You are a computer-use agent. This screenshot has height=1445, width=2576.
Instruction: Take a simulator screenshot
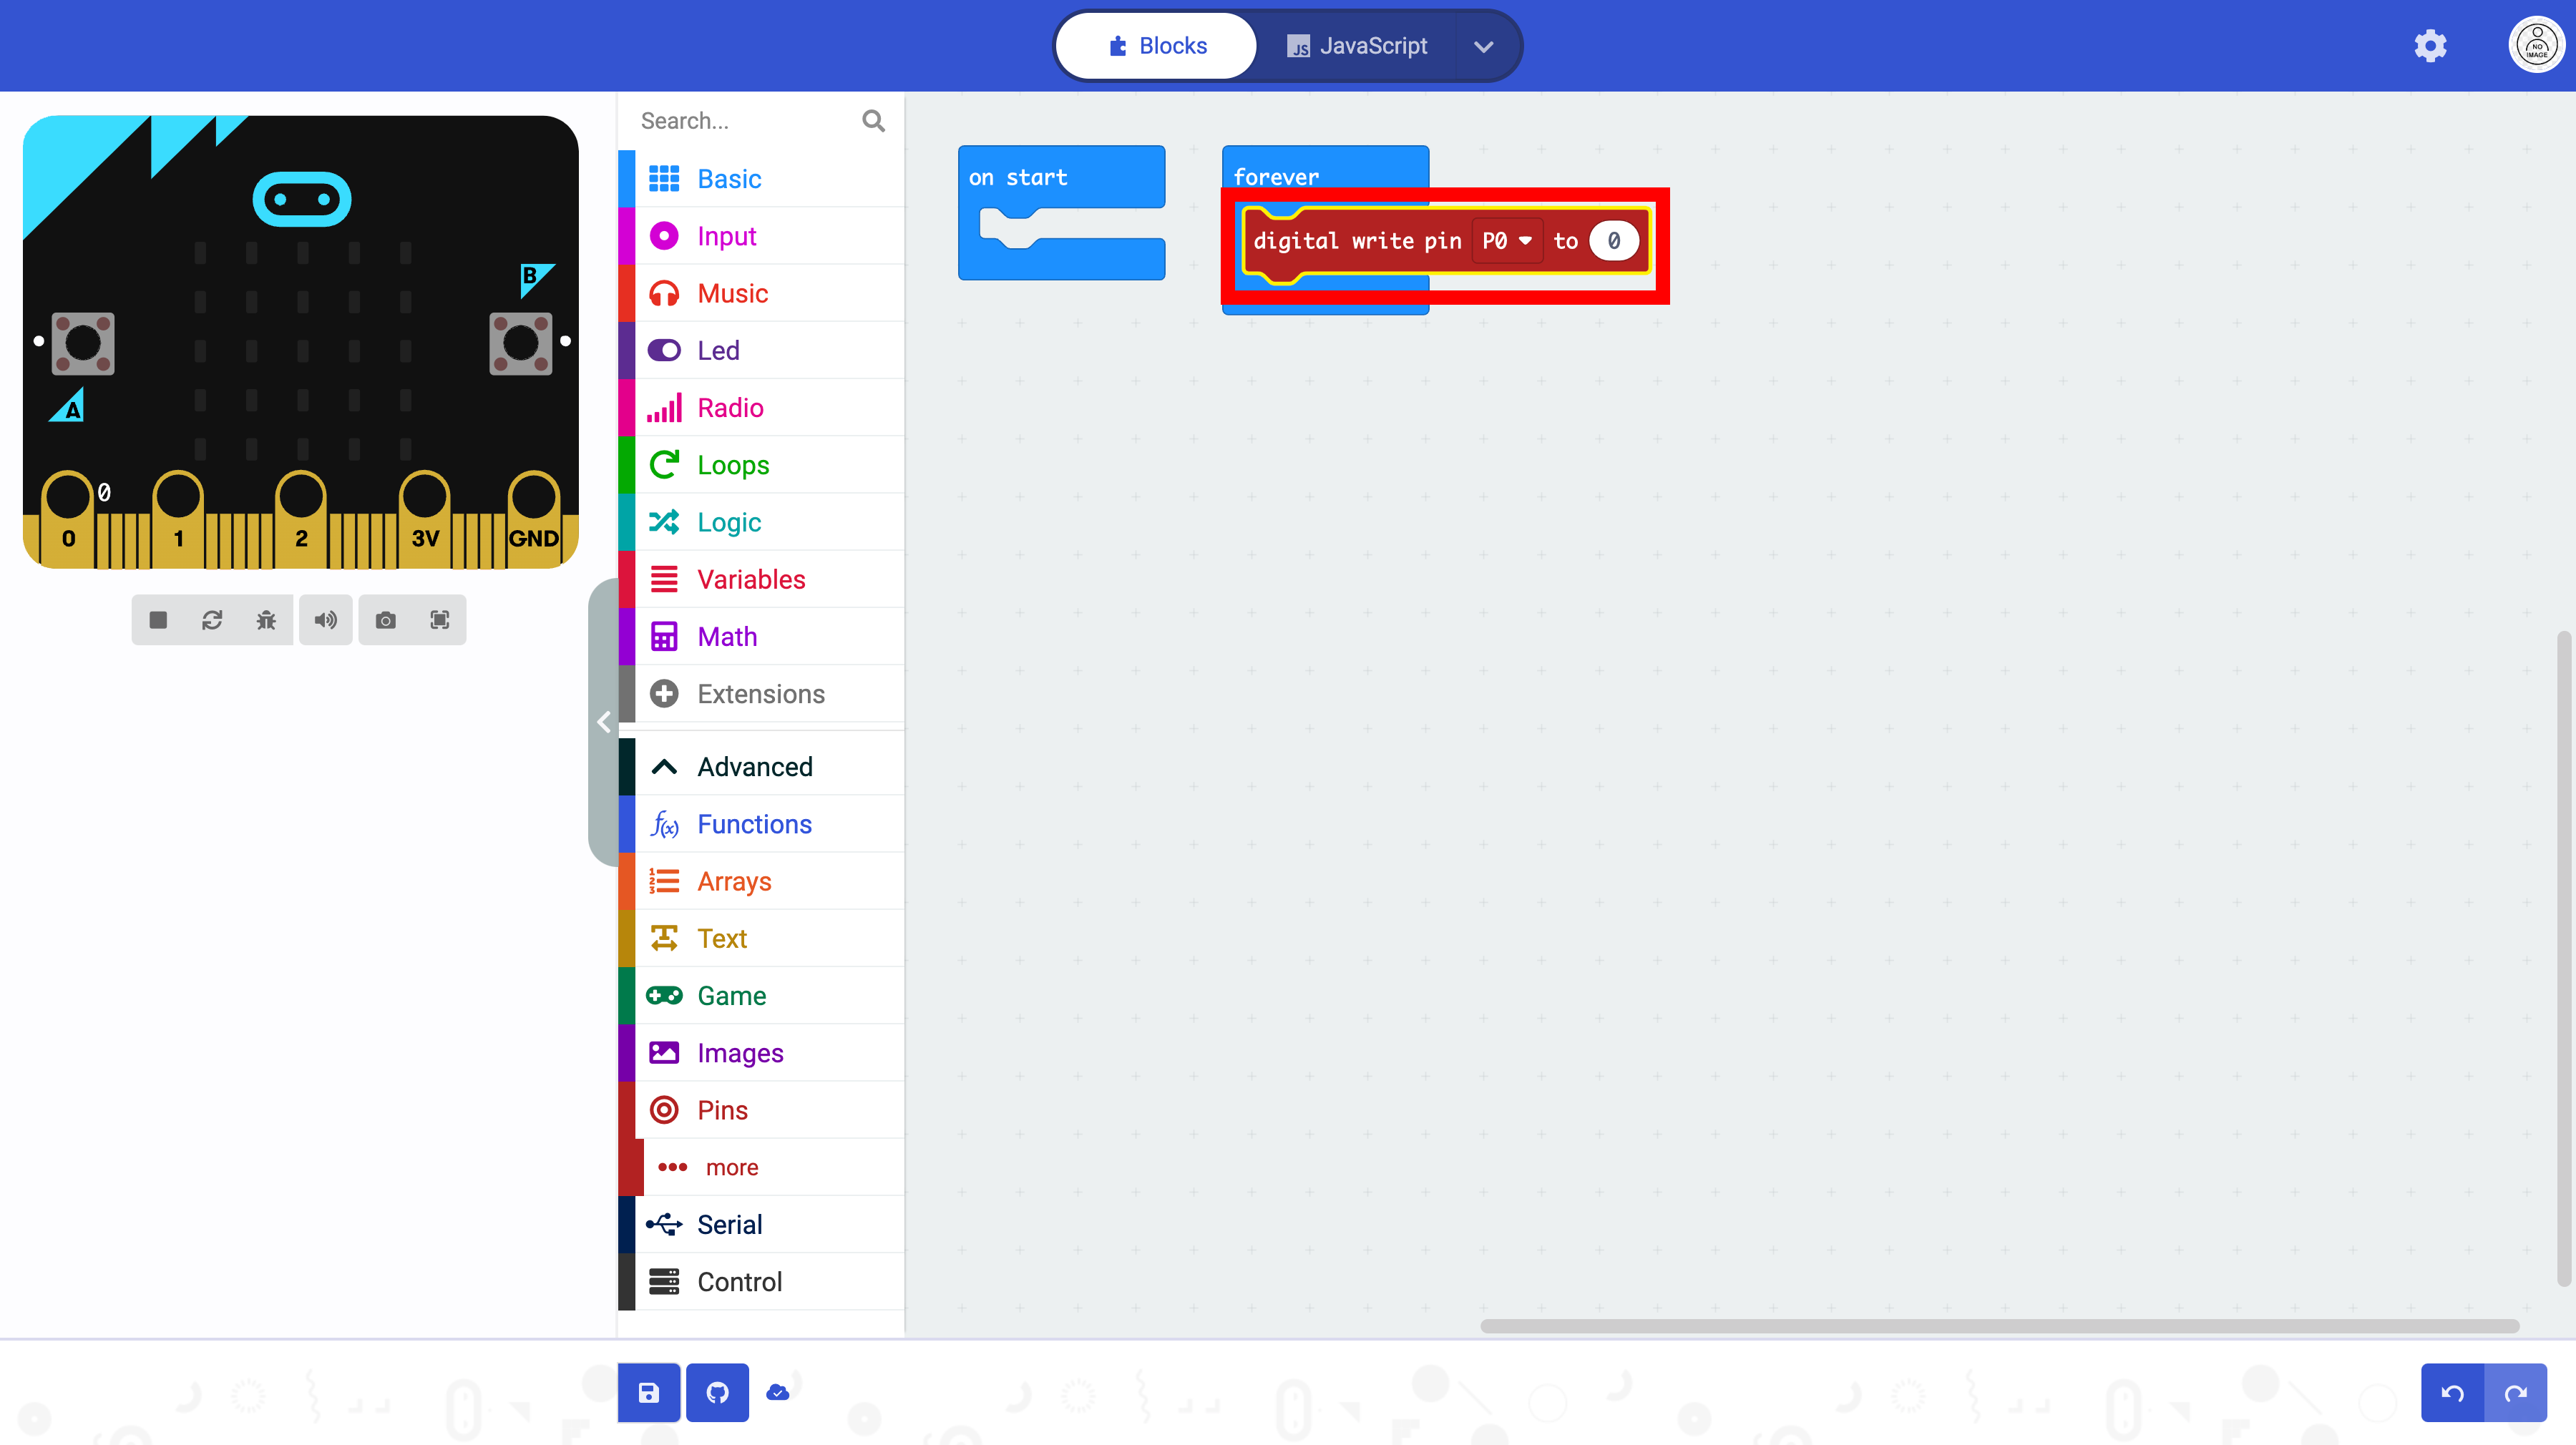[x=385, y=620]
